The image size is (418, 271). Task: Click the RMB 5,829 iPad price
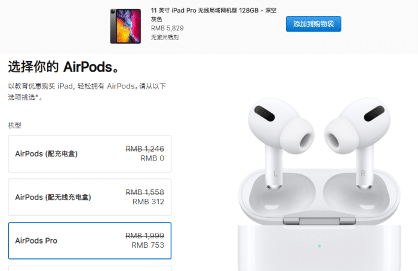pos(167,28)
